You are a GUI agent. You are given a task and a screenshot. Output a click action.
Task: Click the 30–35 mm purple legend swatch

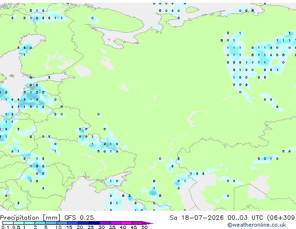coord(105,223)
